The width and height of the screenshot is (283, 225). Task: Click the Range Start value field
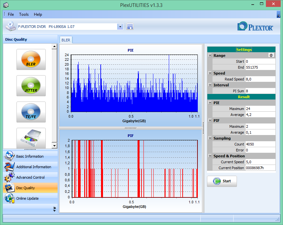pos(260,61)
